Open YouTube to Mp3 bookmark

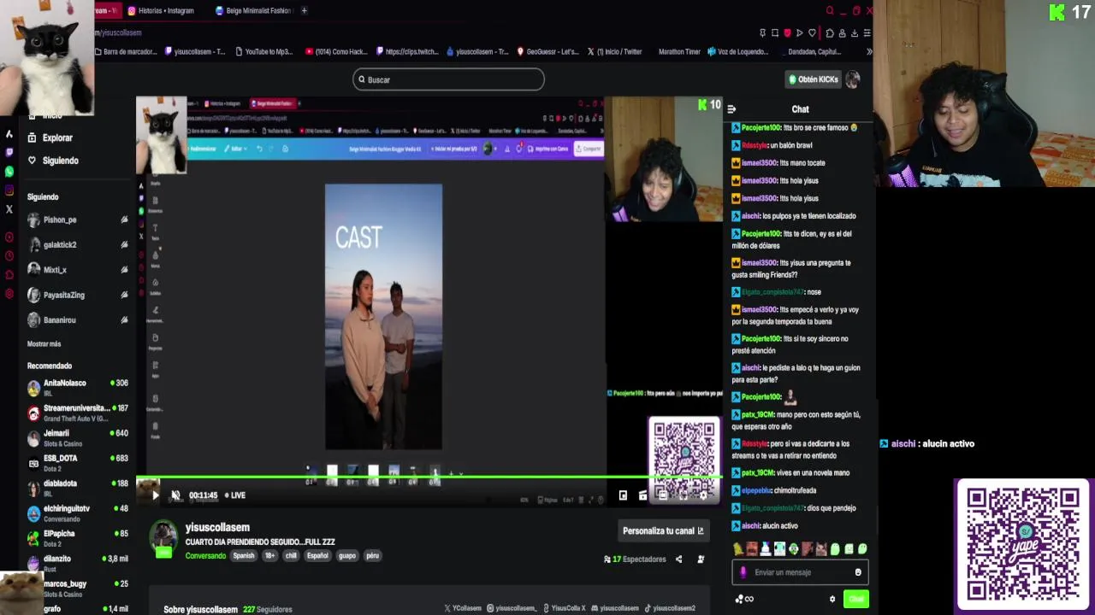263,52
